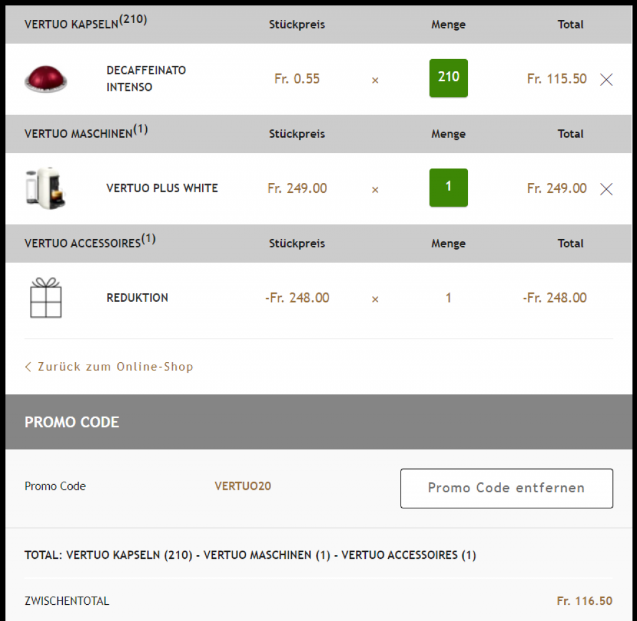Open the quantity selector showing 210
The height and width of the screenshot is (621, 637).
[448, 78]
